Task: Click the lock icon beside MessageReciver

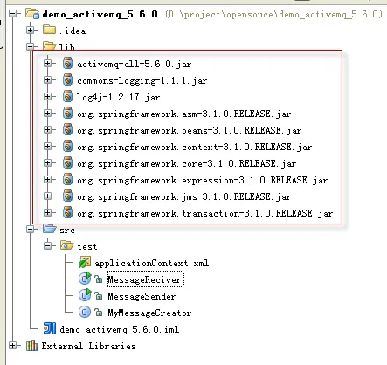Action: point(99,279)
